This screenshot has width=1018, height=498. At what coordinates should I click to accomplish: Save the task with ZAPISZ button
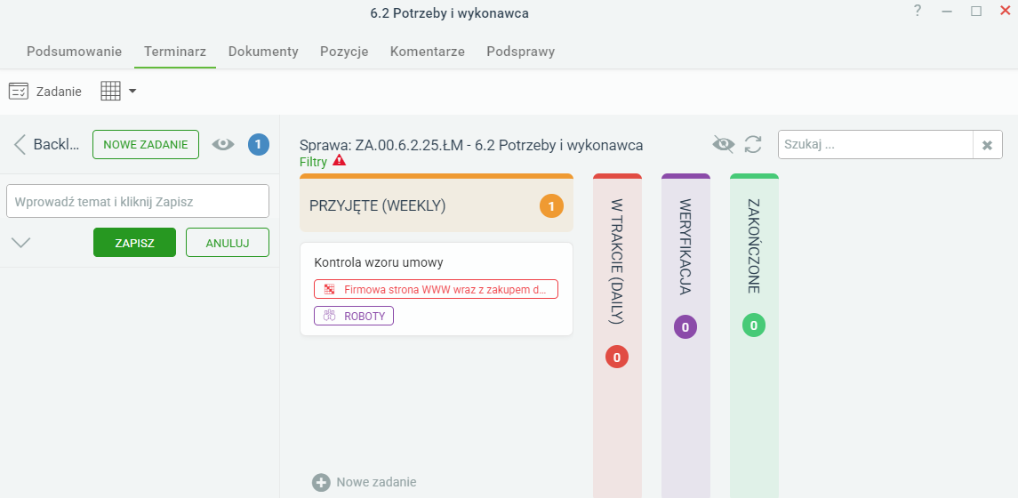tap(134, 243)
